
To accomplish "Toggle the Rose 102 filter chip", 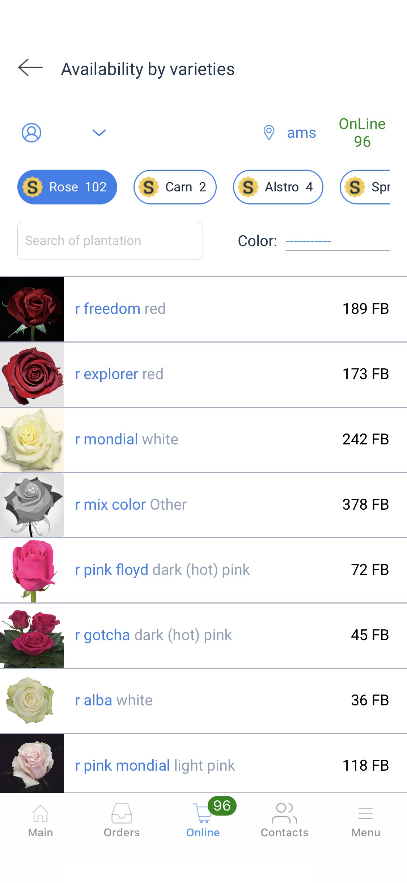I will (67, 187).
